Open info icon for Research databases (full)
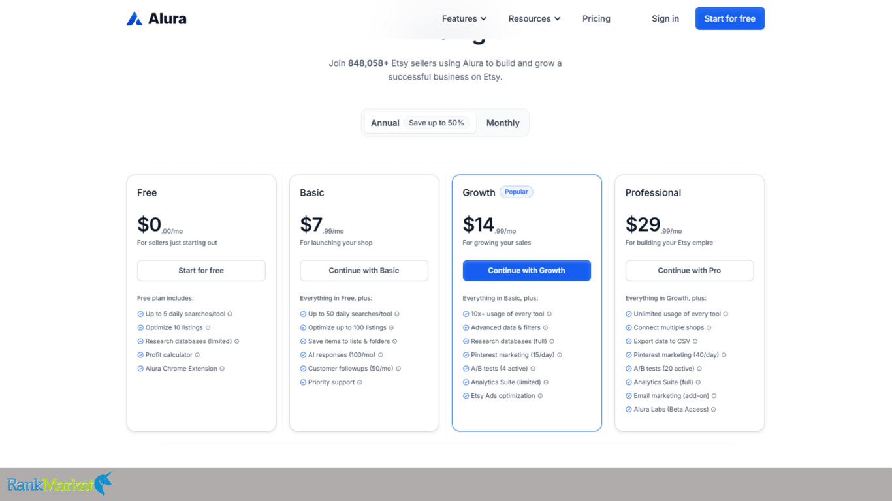 pyautogui.click(x=552, y=341)
